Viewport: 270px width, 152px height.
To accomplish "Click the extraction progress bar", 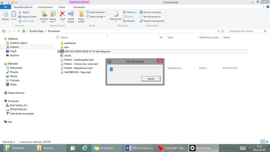I will [x=135, y=69].
